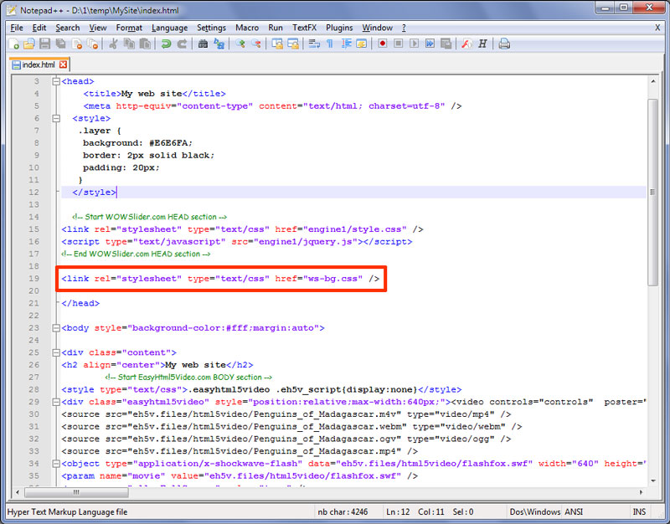
Task: Open the Settings menu
Action: pos(211,28)
